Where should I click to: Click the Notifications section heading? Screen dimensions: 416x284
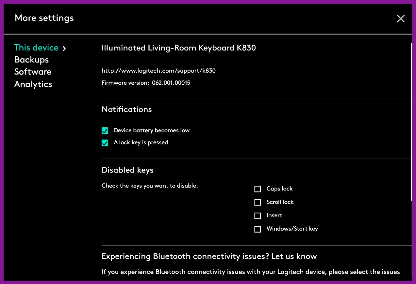(126, 109)
